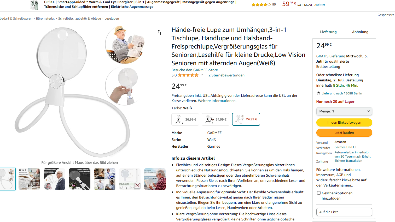Add item with In den Einkaufswagen
The height and width of the screenshot is (222, 395).
pos(344,122)
